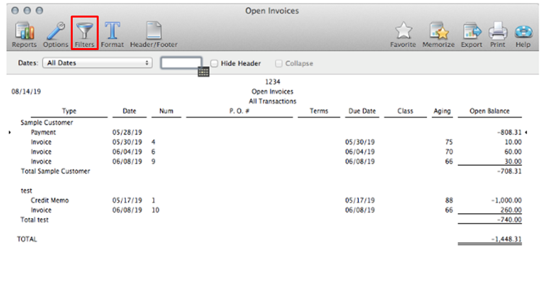544x304 pixels.
Task: Toggle the Hide Header checkbox
Action: 214,64
